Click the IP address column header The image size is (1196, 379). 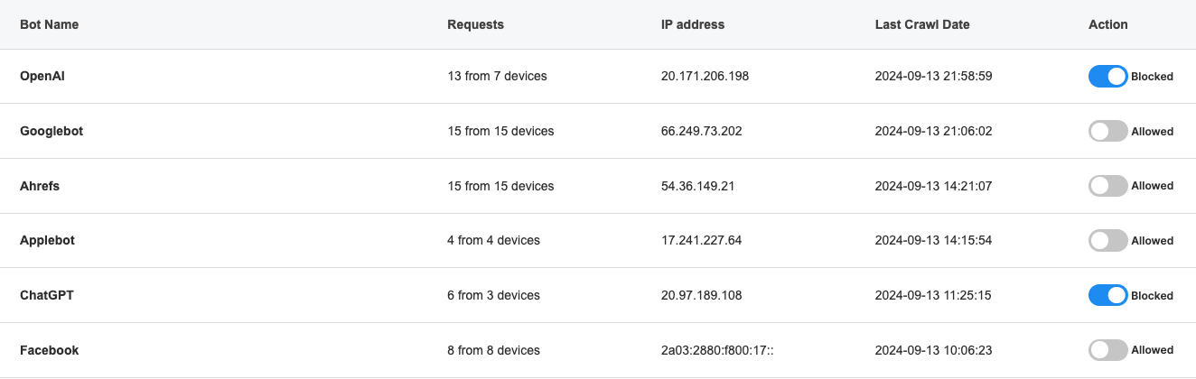[x=692, y=25]
